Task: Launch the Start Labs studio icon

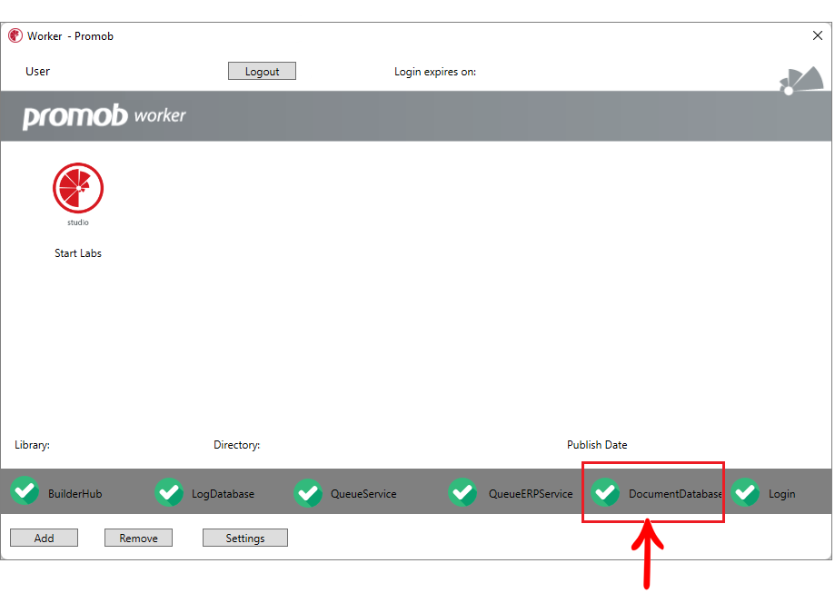Action: pos(78,189)
